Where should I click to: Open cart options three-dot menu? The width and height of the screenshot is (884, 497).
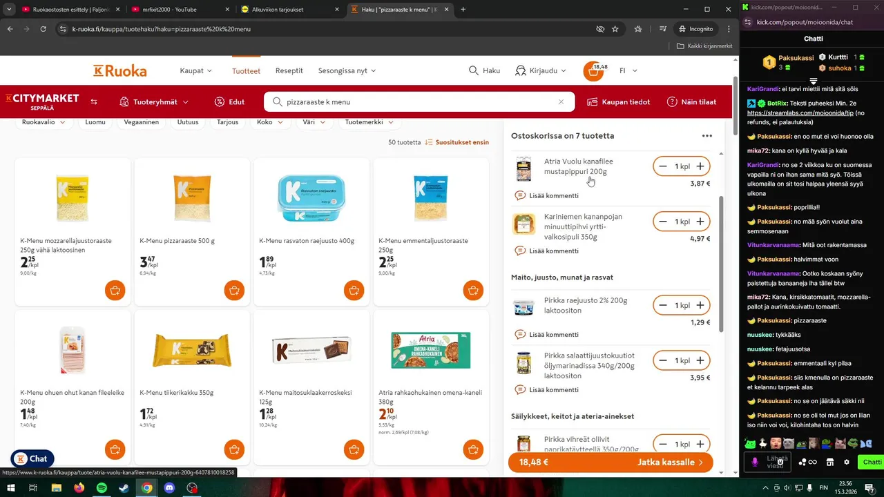tap(707, 136)
